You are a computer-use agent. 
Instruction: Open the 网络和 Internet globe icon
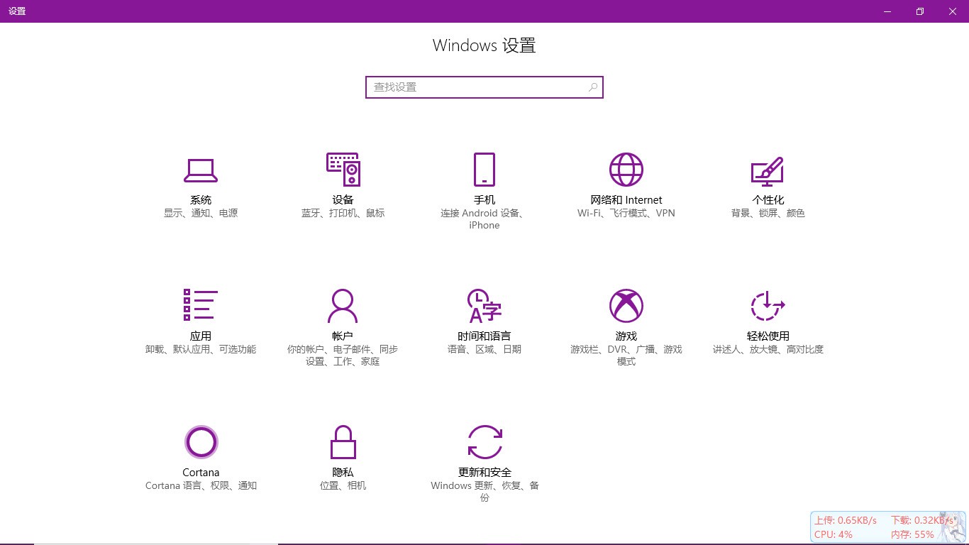click(x=626, y=170)
